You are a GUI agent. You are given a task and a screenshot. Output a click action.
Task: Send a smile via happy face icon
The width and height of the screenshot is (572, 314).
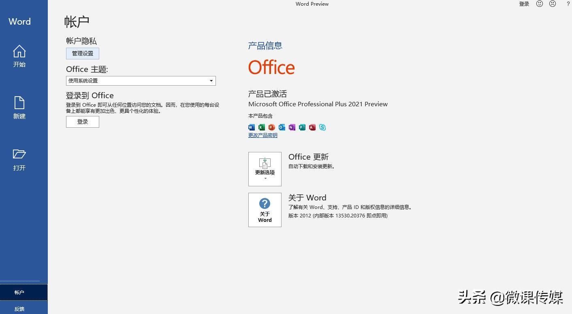(540, 4)
